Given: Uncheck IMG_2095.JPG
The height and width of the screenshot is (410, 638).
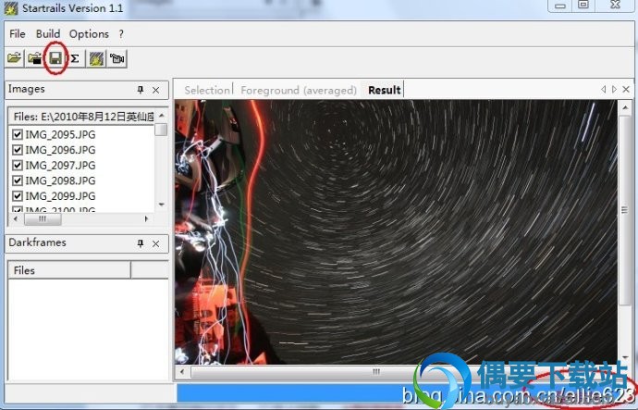Looking at the screenshot, I should coord(17,134).
